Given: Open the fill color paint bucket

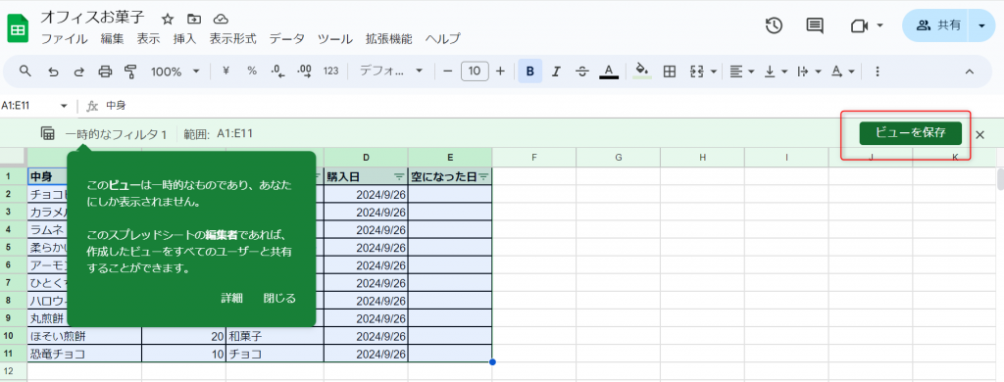Looking at the screenshot, I should [x=642, y=71].
